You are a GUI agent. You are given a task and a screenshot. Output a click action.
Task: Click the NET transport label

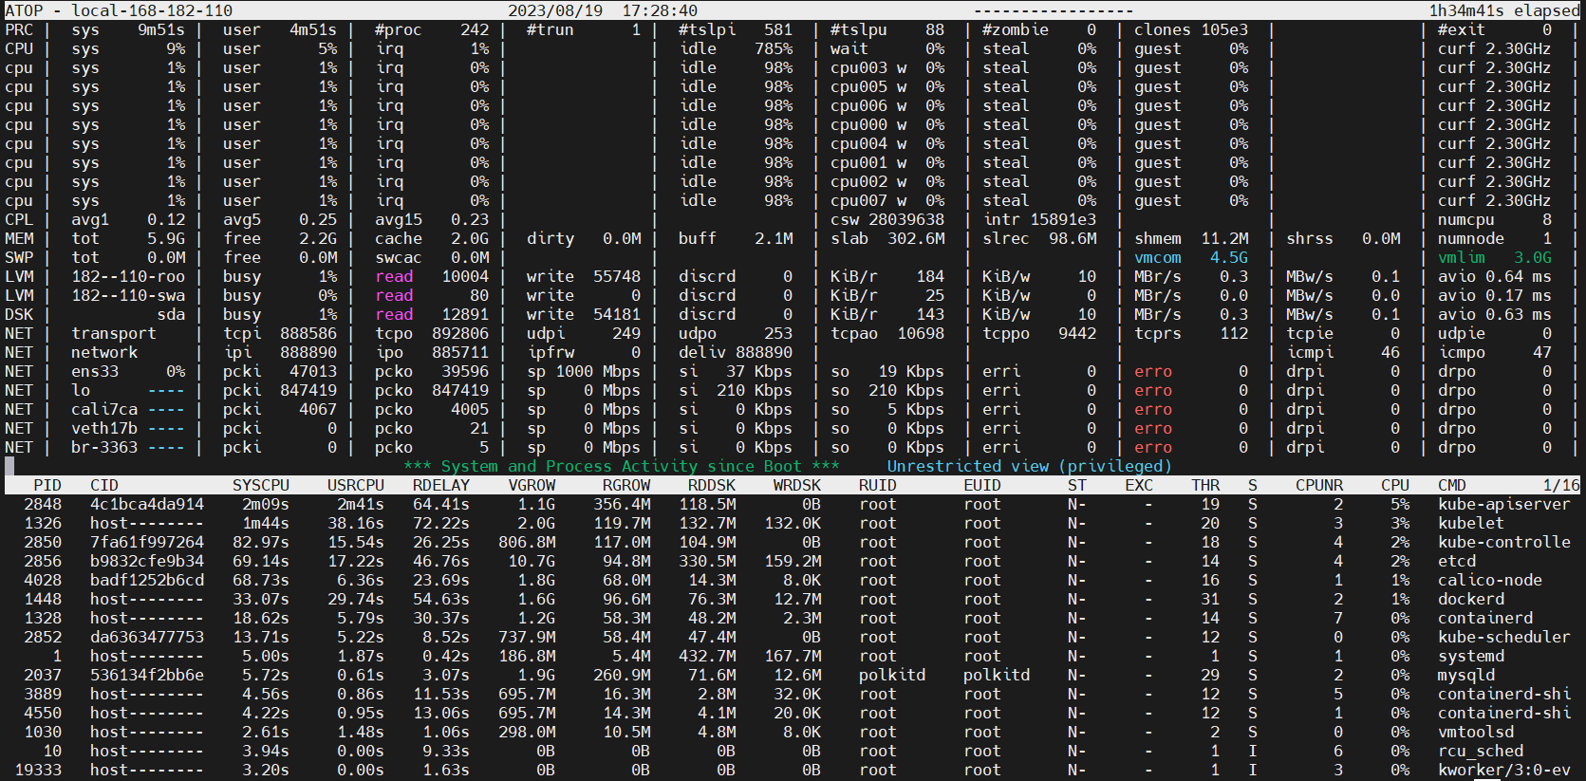coord(114,333)
